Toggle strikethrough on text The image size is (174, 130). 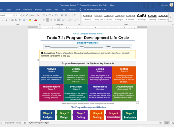pos(13,20)
